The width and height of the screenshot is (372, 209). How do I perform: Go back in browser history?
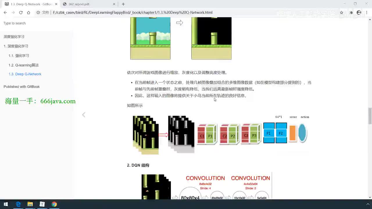(5, 12)
